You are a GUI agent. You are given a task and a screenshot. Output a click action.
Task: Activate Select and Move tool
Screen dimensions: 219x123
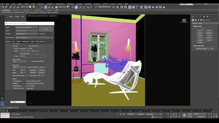pyautogui.click(x=46, y=7)
